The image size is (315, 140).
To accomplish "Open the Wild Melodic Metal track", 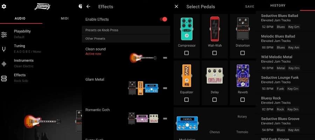I will 281,62.
